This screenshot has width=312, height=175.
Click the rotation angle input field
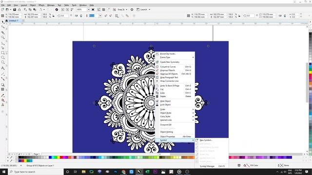(64, 16)
